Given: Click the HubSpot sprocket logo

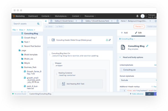Looking at the screenshot, I should pos(15,16).
